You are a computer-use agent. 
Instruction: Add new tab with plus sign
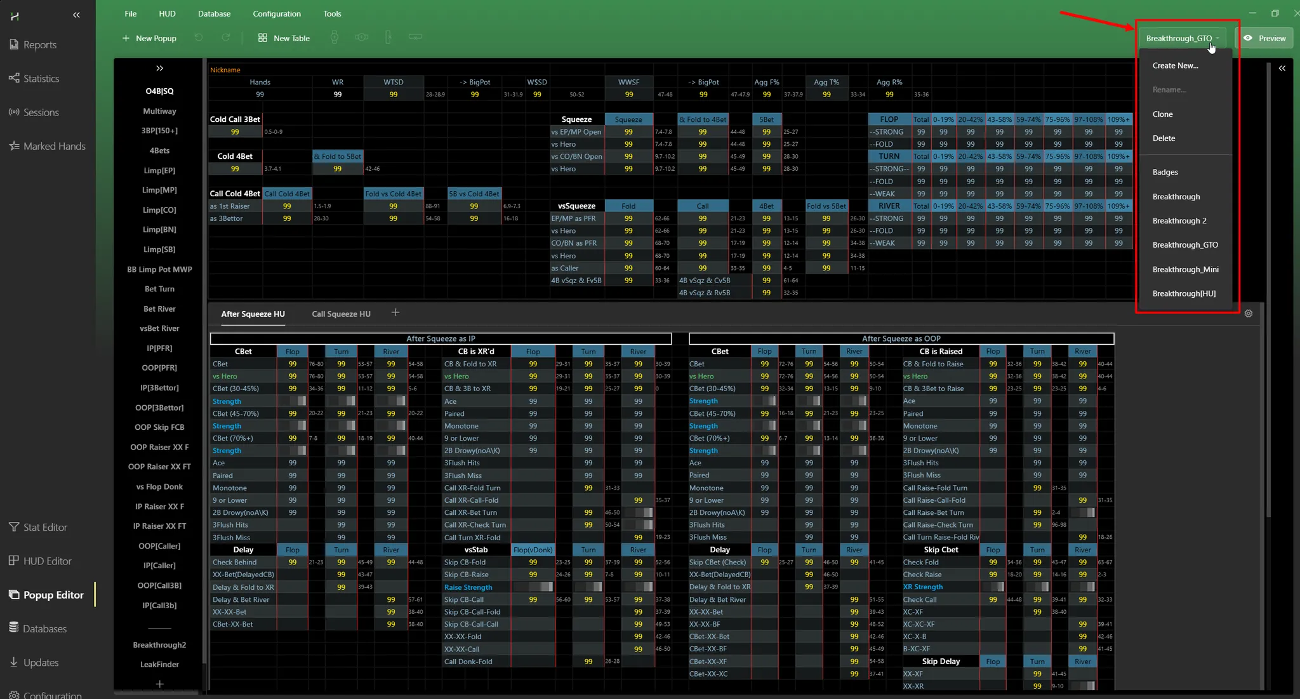[x=395, y=312]
